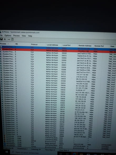116x155 pixels.
Task: Click the Cortana circle icon on taskbar
Action: 61,154
